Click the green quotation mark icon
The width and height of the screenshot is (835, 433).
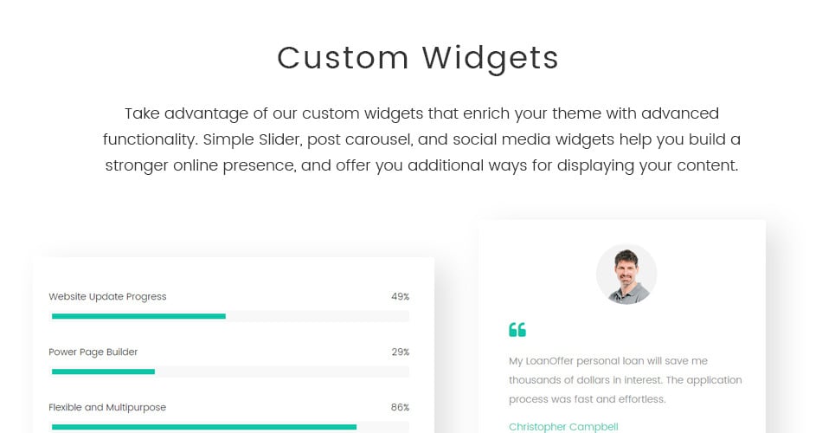point(517,329)
